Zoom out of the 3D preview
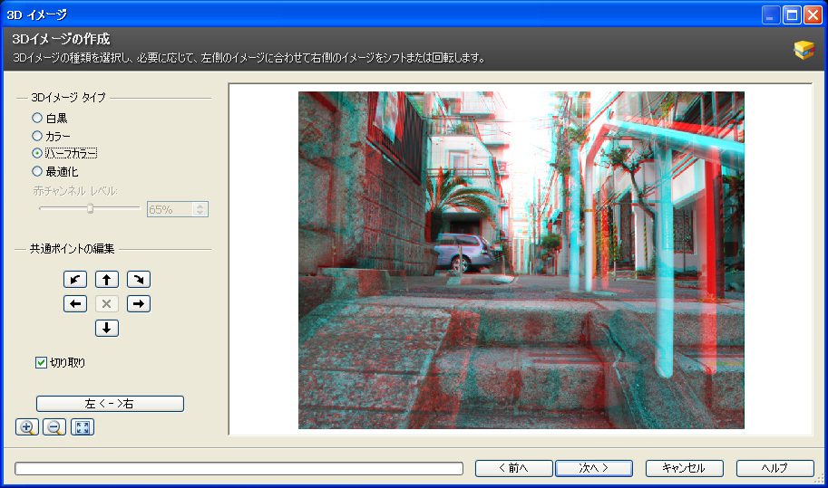Viewport: 828px width, 488px height. [x=54, y=426]
